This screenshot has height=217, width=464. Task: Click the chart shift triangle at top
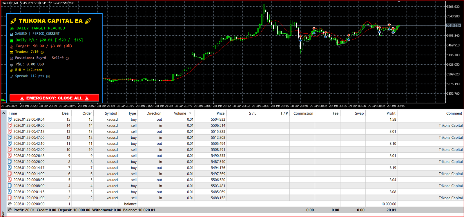[x=399, y=2]
